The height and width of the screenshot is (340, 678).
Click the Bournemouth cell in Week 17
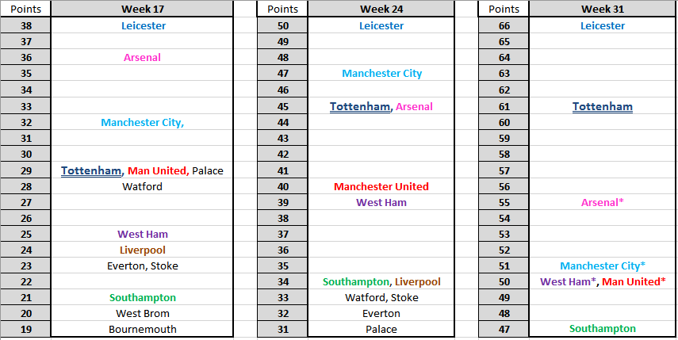tap(142, 329)
